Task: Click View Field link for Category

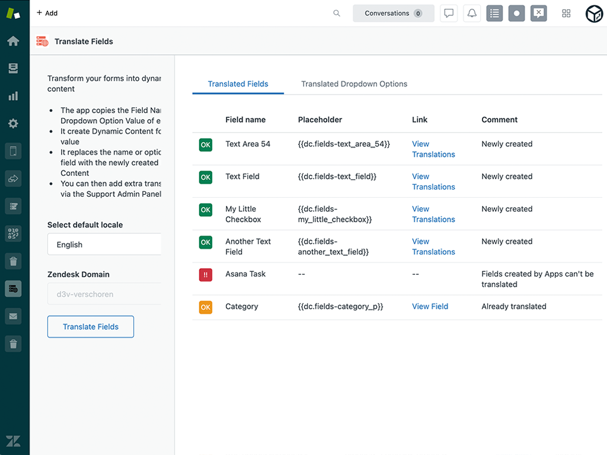Action: point(430,306)
